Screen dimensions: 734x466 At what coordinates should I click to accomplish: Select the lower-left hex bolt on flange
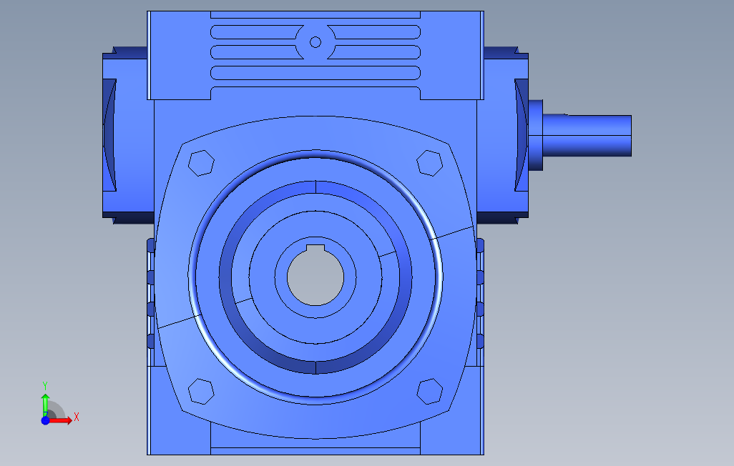point(201,391)
